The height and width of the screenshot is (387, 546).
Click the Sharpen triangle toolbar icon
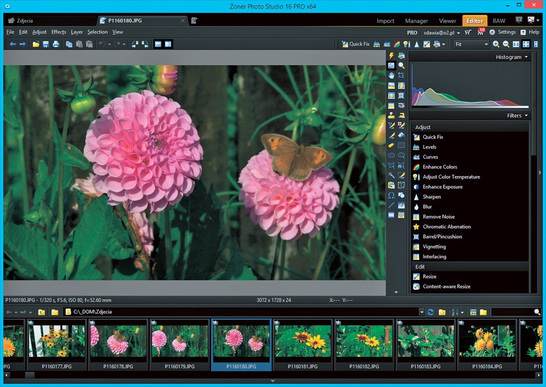click(417, 44)
